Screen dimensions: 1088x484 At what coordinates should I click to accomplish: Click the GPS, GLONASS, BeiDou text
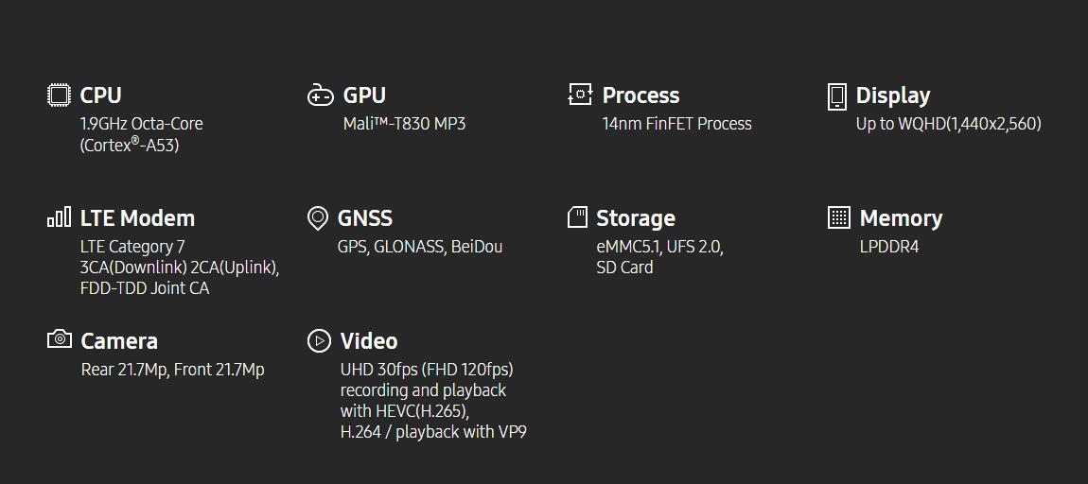click(x=420, y=247)
